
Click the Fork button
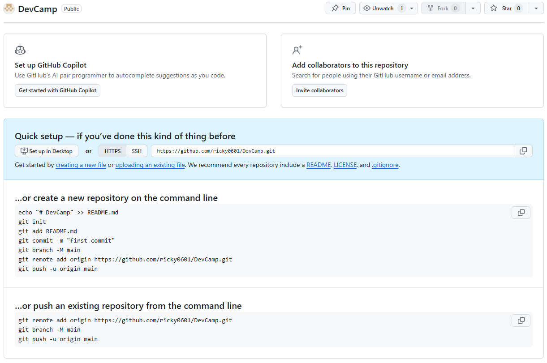443,8
